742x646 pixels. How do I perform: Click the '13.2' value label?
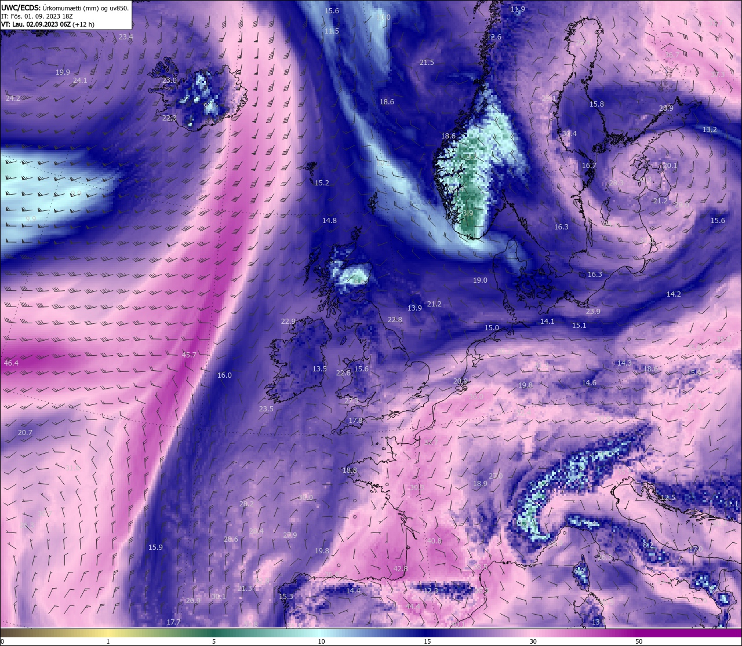(x=710, y=130)
